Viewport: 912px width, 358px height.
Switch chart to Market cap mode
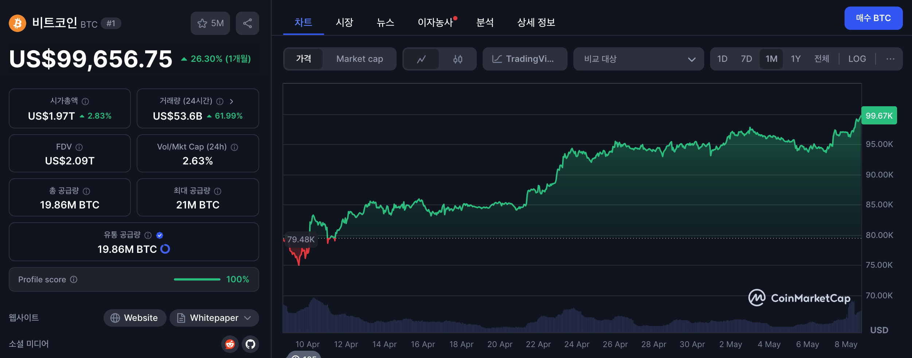(x=359, y=59)
